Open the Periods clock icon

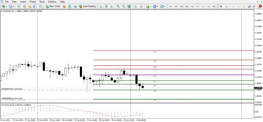click(155, 7)
